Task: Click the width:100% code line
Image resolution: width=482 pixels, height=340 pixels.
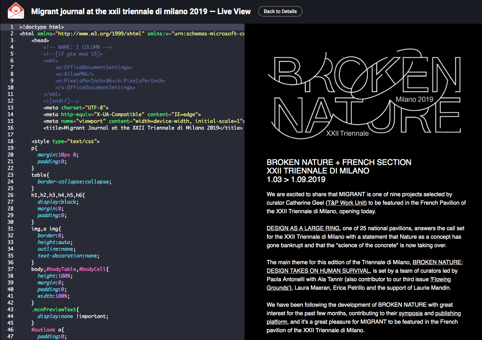Action: [x=54, y=296]
